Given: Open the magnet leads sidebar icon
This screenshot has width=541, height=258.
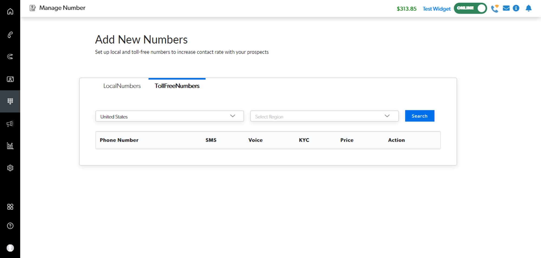Looking at the screenshot, I should tap(10, 57).
